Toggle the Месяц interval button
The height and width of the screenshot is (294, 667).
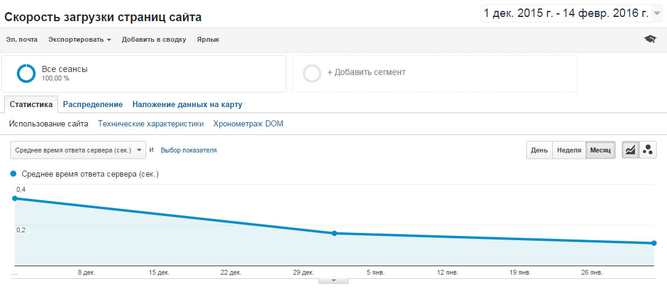(600, 151)
